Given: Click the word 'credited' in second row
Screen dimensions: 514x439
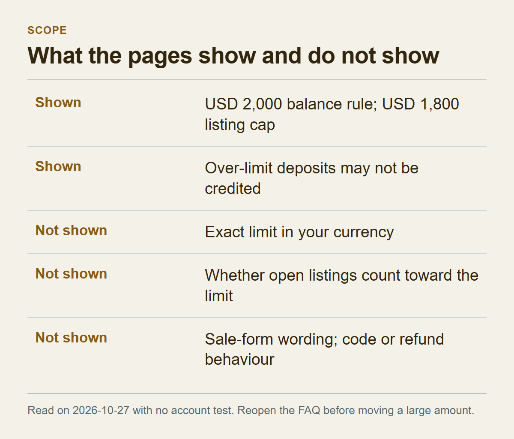Looking at the screenshot, I should point(233,188).
